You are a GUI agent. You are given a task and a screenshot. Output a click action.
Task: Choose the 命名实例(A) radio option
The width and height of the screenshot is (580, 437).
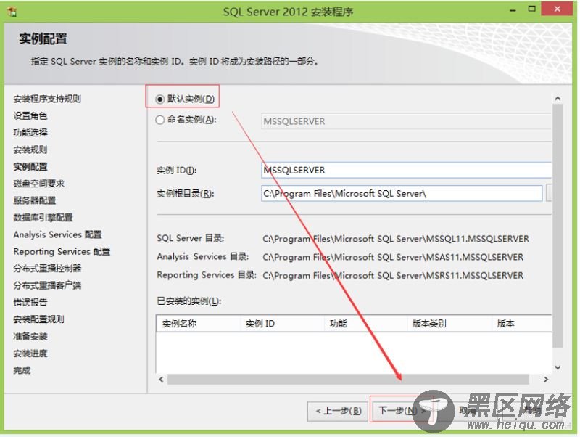coord(159,120)
